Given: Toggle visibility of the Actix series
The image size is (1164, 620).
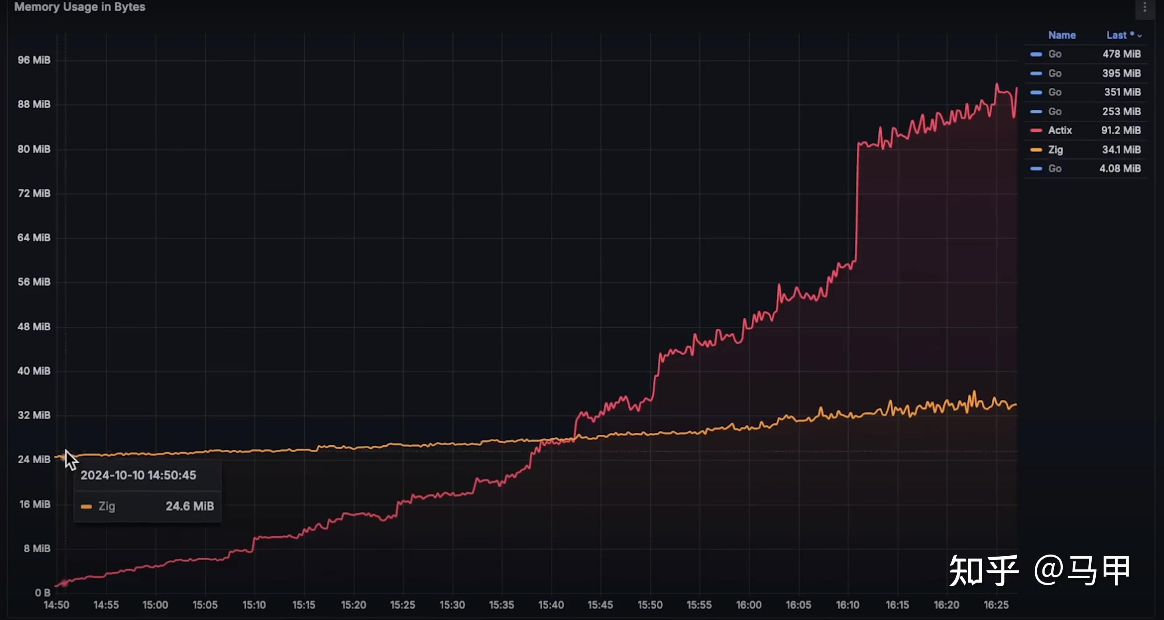Looking at the screenshot, I should coord(1060,130).
